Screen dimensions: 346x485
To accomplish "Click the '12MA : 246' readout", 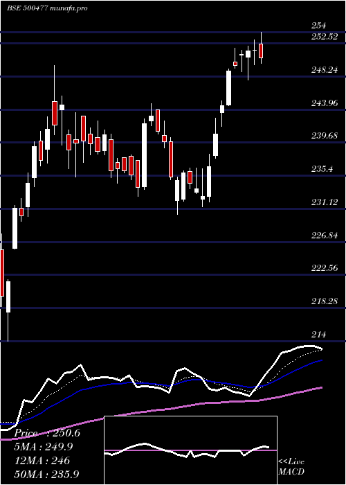I will click(x=43, y=461).
